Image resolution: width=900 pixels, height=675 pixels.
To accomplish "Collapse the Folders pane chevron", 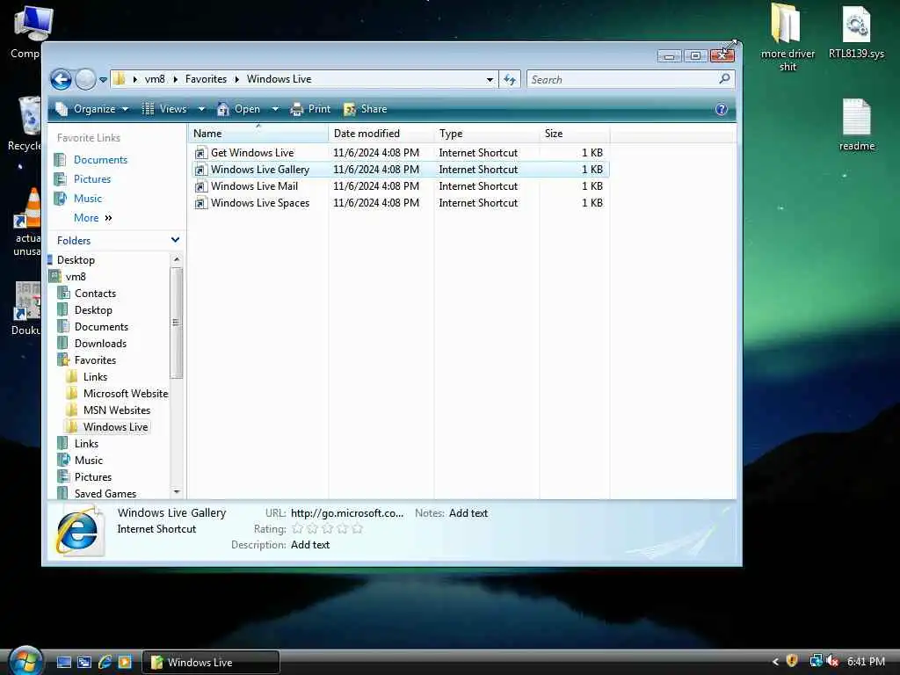I will pos(175,240).
